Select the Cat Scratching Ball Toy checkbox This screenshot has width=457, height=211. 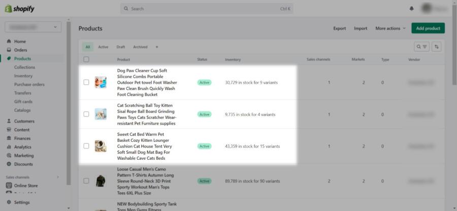tap(86, 114)
